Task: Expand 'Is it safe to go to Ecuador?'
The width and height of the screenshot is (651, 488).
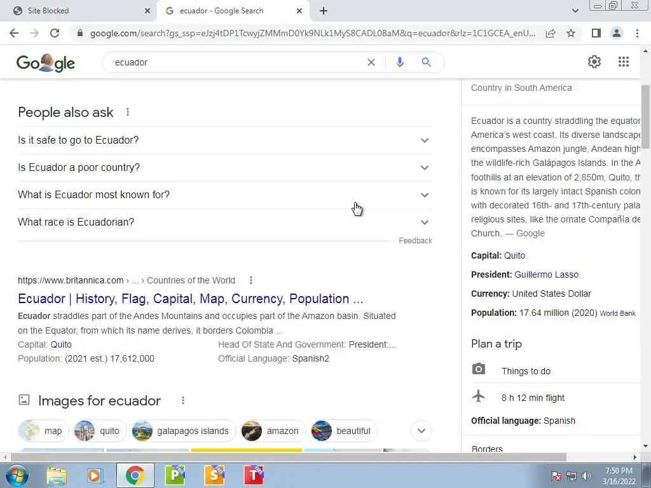Action: pyautogui.click(x=225, y=140)
